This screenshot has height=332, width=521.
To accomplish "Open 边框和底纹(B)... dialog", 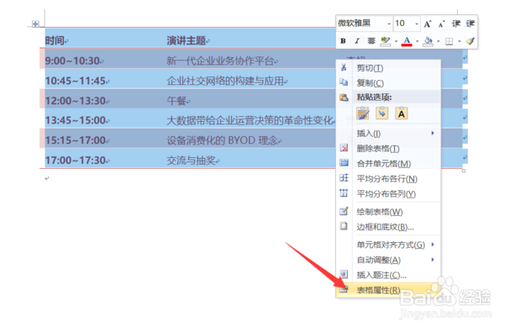I will [x=388, y=227].
